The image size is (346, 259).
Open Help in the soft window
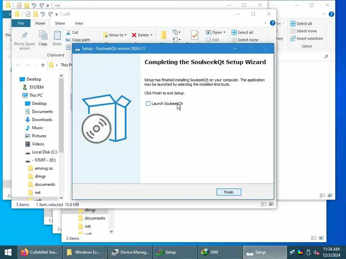click(273, 23)
